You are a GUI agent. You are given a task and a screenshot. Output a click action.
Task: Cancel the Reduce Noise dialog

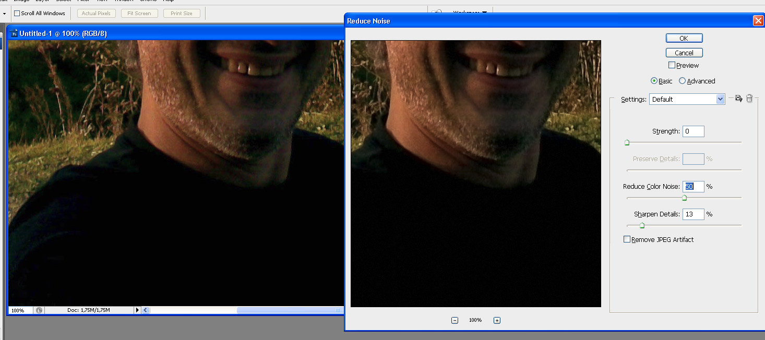coord(684,53)
